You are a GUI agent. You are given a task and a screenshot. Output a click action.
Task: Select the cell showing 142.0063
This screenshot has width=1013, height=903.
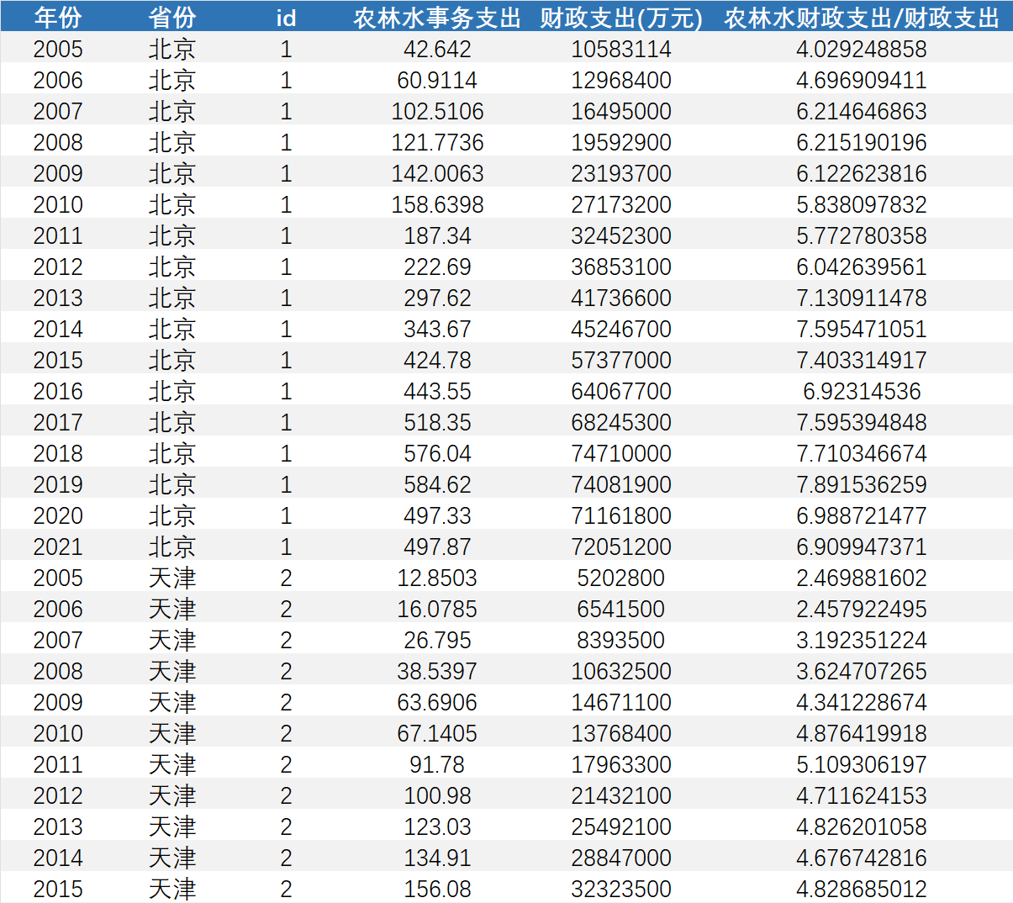point(437,174)
